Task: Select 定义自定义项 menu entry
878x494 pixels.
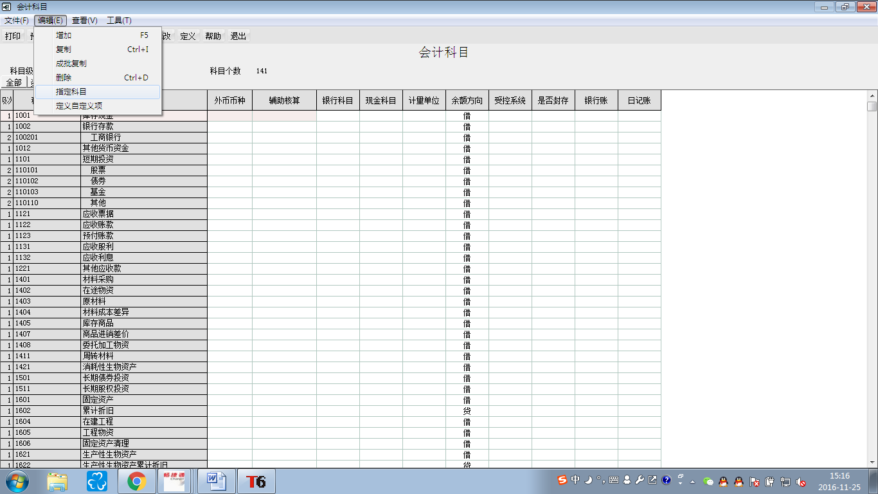Action: click(79, 106)
